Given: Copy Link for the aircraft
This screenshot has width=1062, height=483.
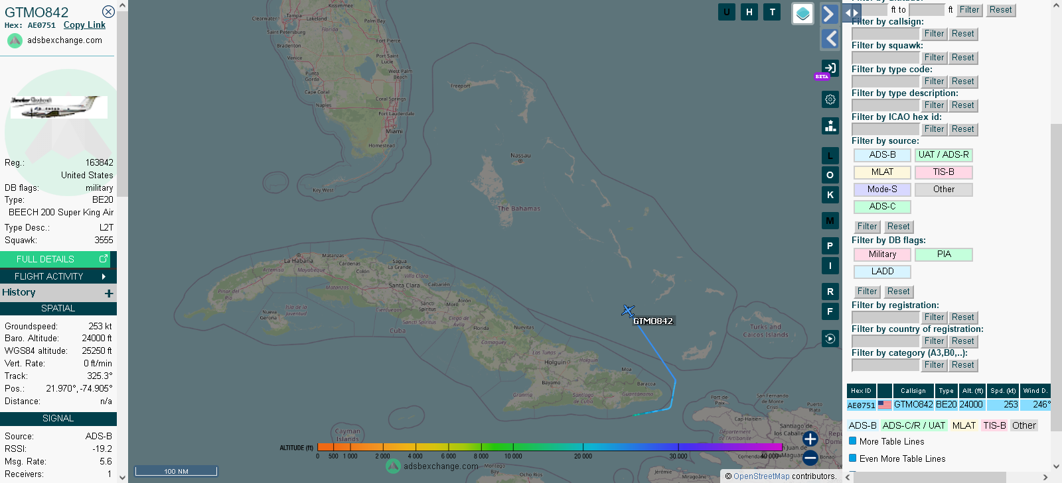Looking at the screenshot, I should [x=84, y=25].
